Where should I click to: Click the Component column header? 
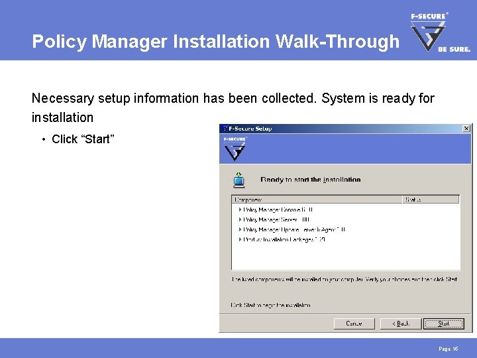click(x=317, y=200)
